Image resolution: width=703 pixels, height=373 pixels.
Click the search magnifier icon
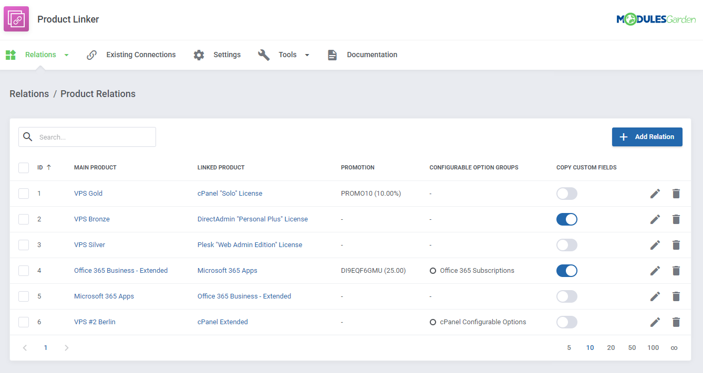tap(28, 137)
